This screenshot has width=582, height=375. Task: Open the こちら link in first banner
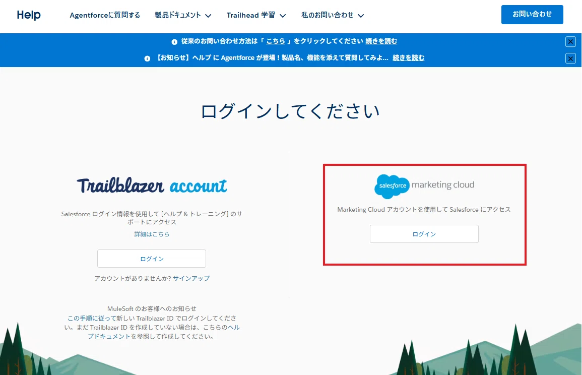coord(276,41)
